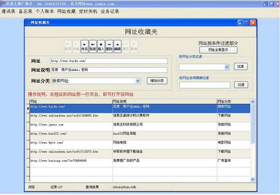Image resolution: width=280 pixels, height=195 pixels.
Task: Click the 网址说明 column header
Action: [165, 102]
